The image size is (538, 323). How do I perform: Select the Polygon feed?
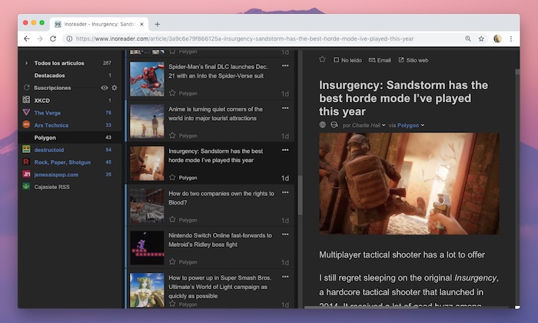point(70,138)
